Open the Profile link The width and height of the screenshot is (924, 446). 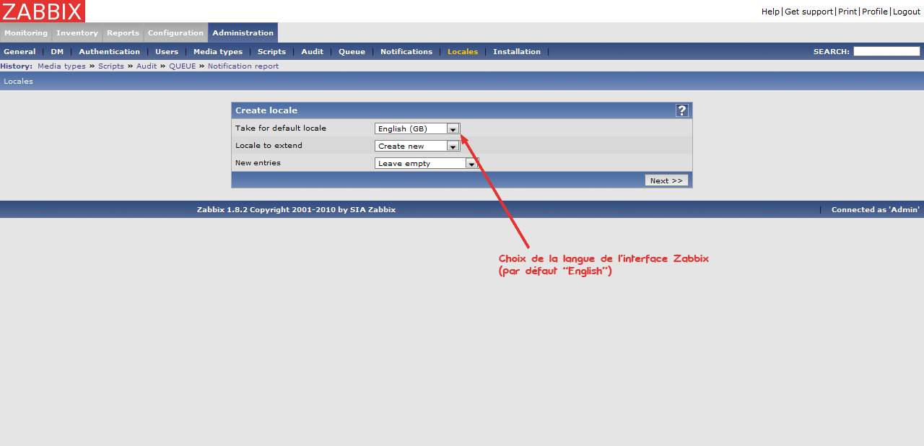pos(874,12)
